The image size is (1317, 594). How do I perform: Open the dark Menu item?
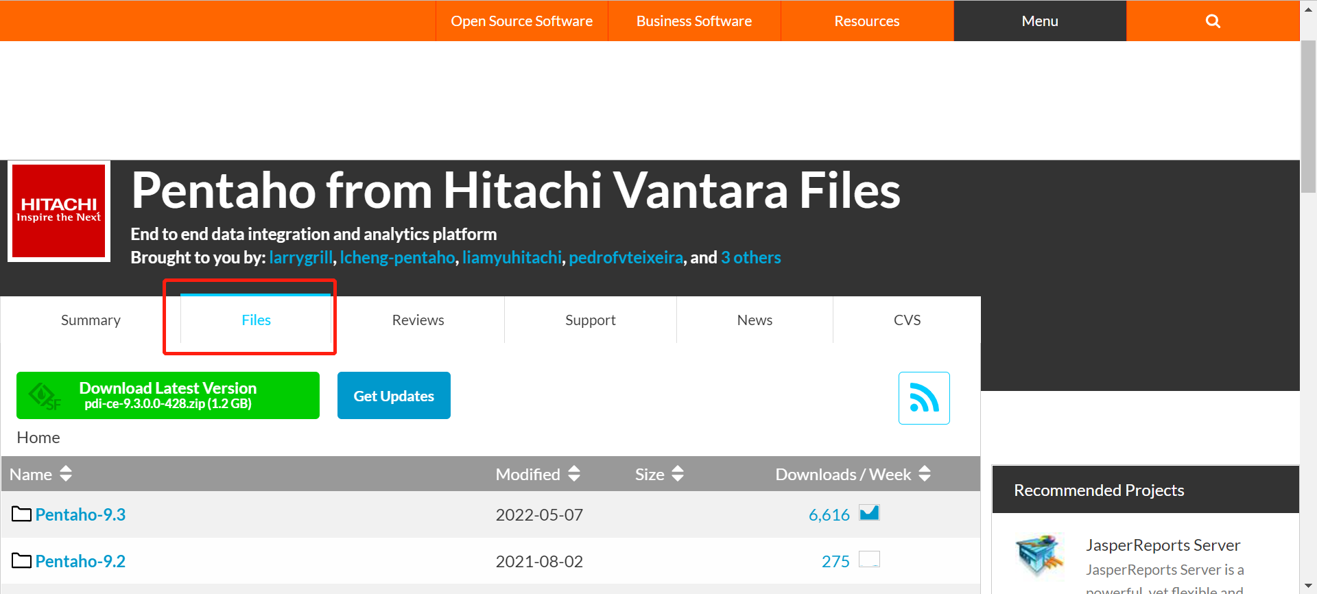(x=1039, y=21)
